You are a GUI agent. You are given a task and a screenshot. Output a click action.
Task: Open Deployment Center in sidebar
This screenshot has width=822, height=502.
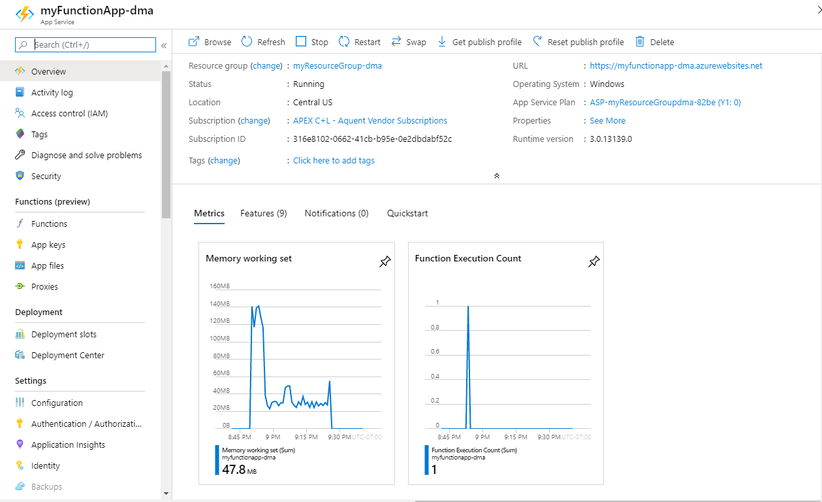68,356
